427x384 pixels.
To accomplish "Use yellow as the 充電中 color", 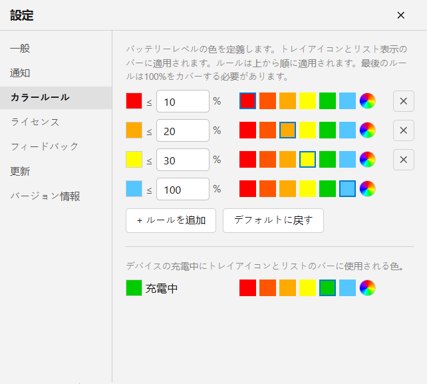I will pos(307,288).
